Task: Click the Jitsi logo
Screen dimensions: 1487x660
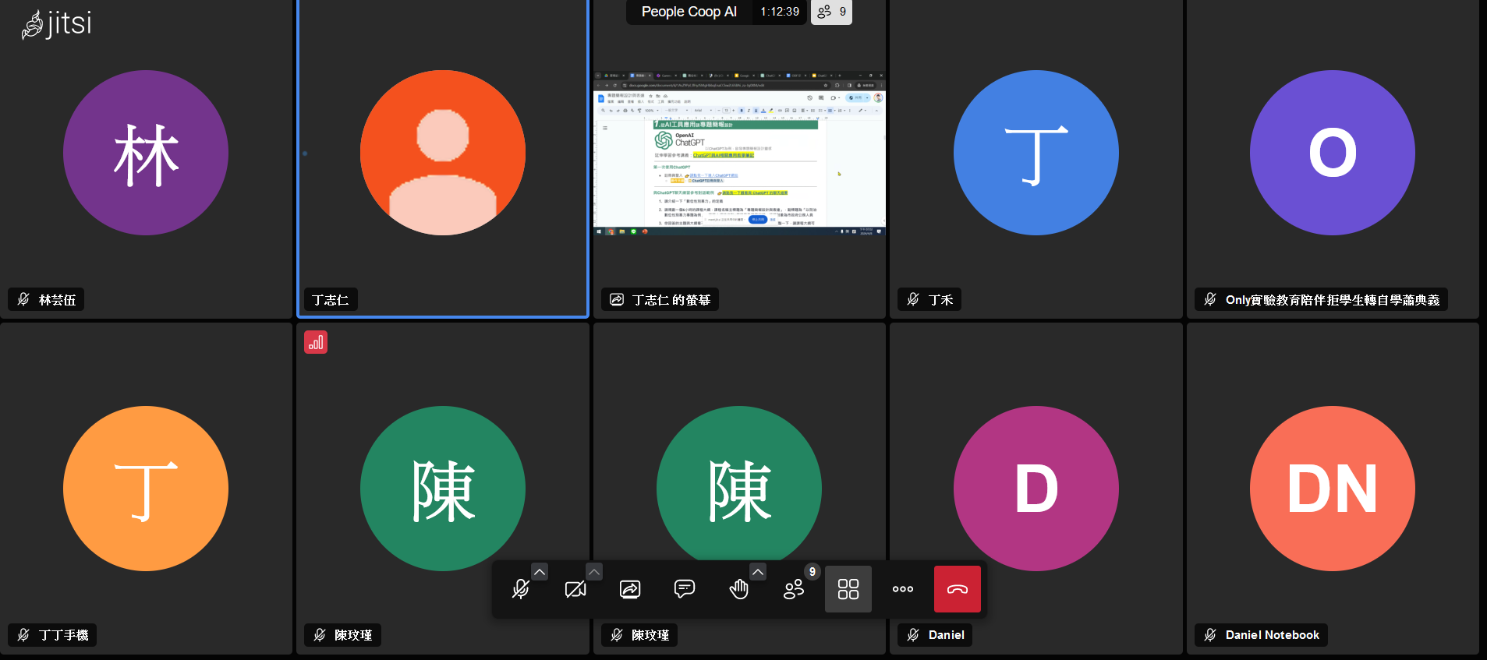Action: [x=57, y=23]
